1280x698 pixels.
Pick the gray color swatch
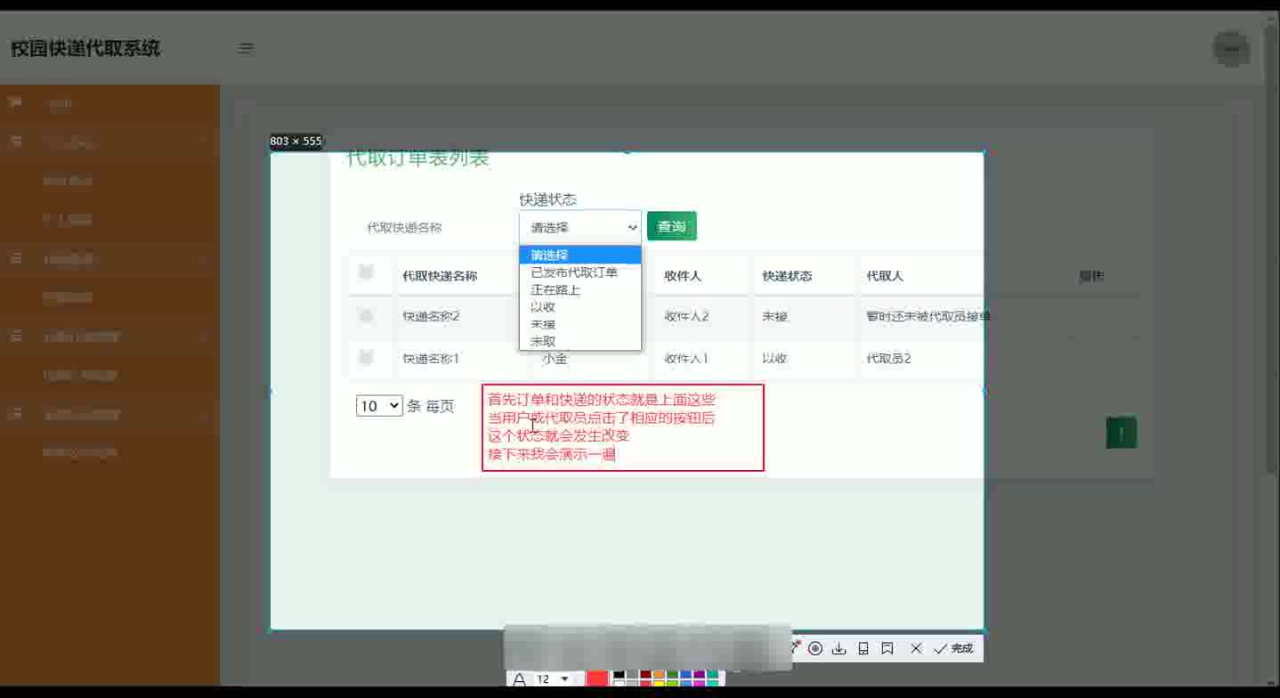click(x=632, y=675)
